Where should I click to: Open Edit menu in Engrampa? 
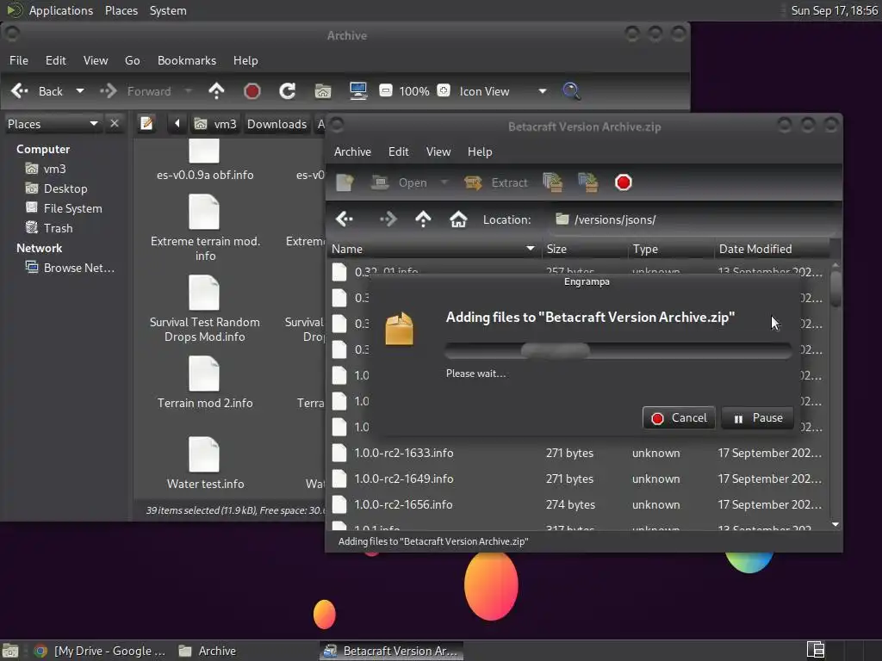[398, 151]
